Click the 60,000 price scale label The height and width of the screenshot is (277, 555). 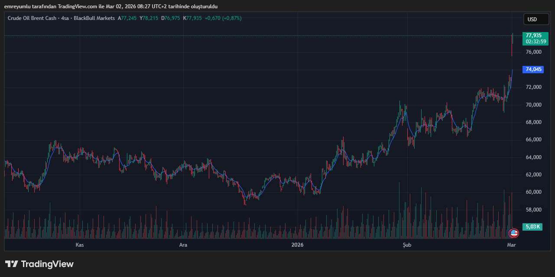(x=533, y=192)
